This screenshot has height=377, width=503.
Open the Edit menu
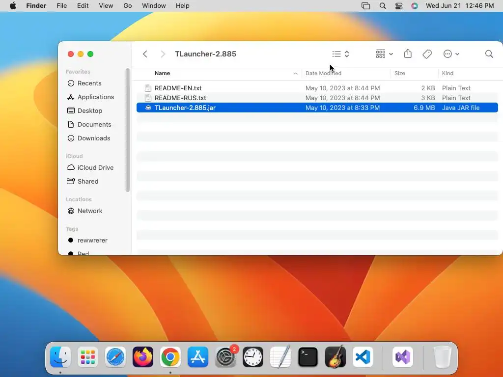coord(83,6)
